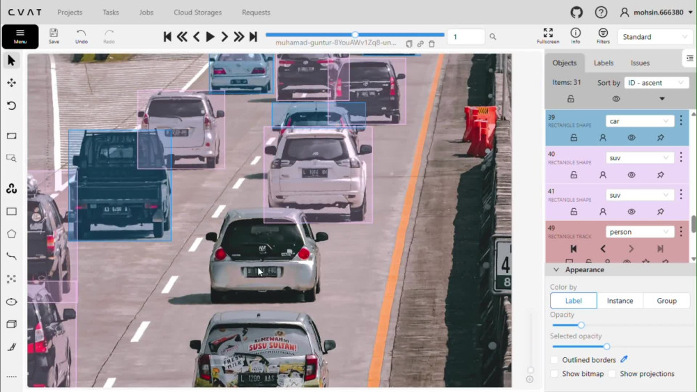Copy the frame filename icon
697x392 pixels.
coord(409,43)
